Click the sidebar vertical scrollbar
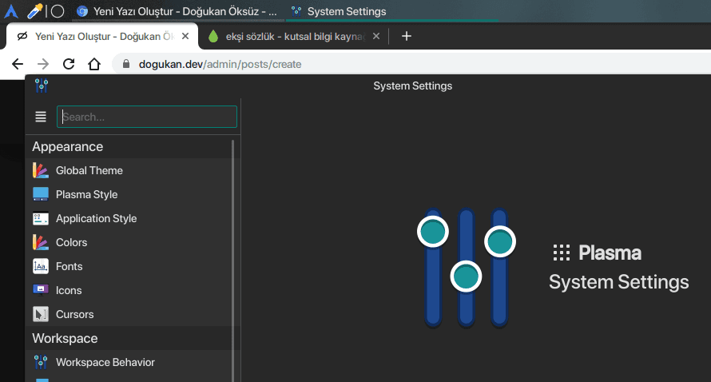 (233, 261)
